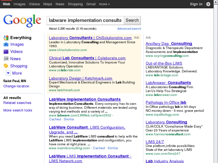
Task: Select Videos in the left sidebar
Action: pyautogui.click(x=16, y=52)
